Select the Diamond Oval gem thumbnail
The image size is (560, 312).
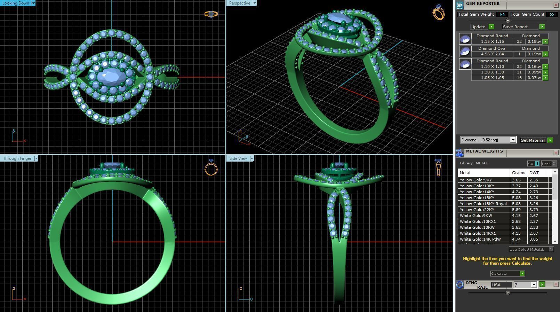pyautogui.click(x=465, y=51)
